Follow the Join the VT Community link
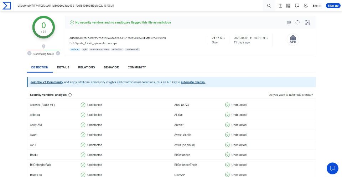The image size is (342, 177). [47, 82]
